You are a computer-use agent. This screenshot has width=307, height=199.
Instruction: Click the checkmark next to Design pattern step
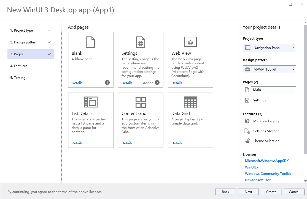pyautogui.click(x=49, y=42)
